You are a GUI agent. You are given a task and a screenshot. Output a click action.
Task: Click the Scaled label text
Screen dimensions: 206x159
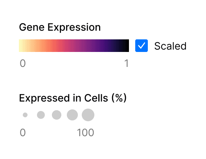point(170,46)
